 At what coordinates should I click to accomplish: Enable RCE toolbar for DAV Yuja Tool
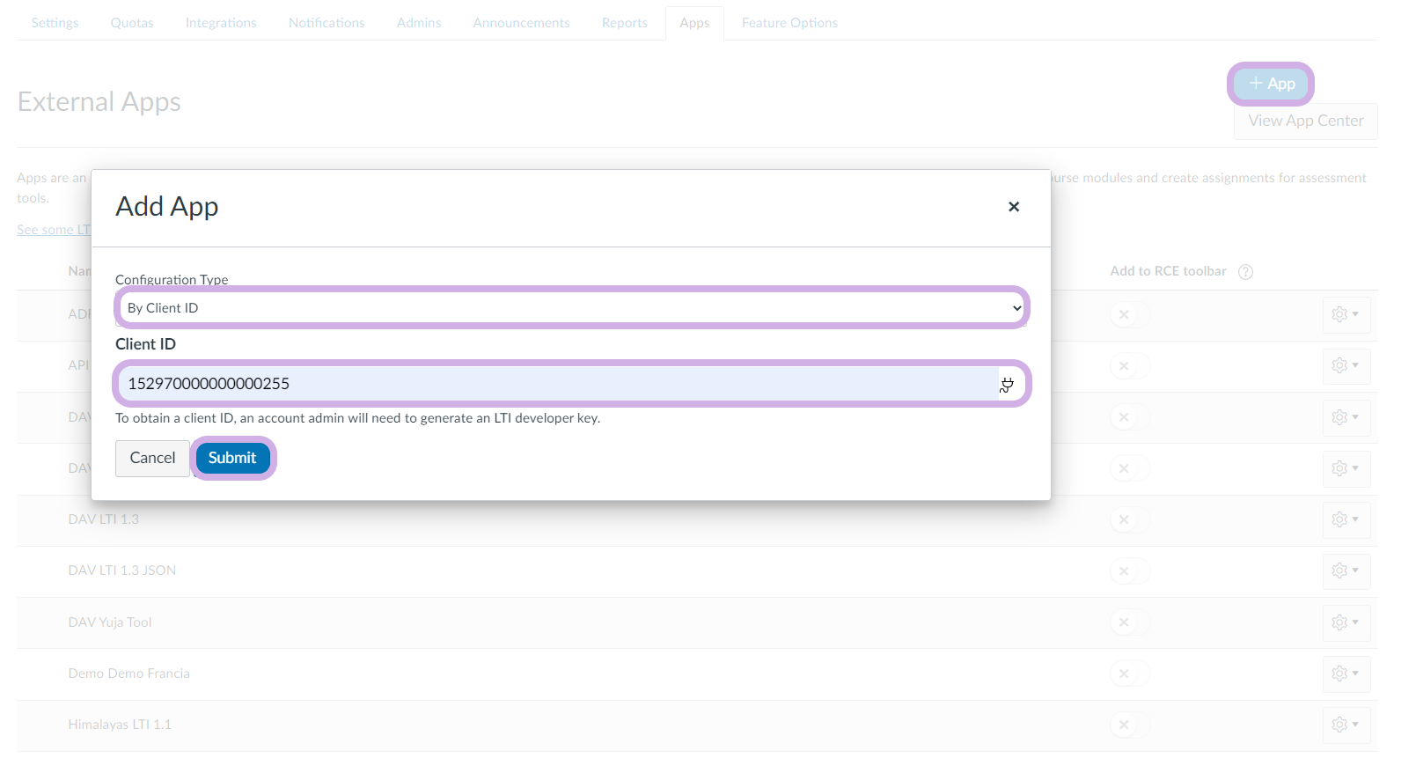pos(1130,622)
